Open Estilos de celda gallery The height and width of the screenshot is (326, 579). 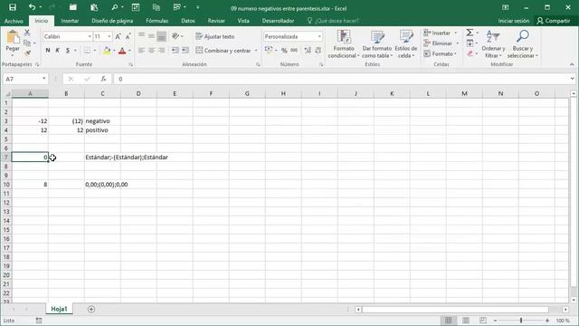[x=406, y=44]
